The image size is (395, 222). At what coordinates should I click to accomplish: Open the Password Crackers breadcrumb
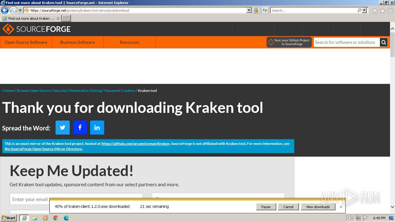pos(120,91)
